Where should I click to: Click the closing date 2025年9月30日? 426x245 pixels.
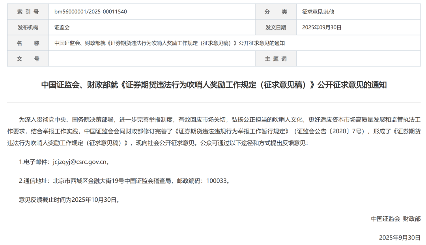click(400, 238)
